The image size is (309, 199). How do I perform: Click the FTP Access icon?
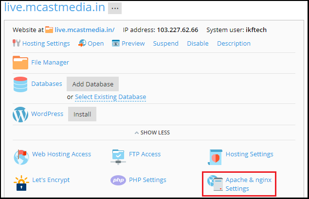click(x=119, y=155)
